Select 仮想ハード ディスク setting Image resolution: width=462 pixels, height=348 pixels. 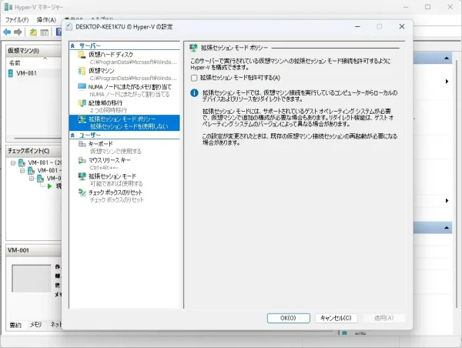124,58
